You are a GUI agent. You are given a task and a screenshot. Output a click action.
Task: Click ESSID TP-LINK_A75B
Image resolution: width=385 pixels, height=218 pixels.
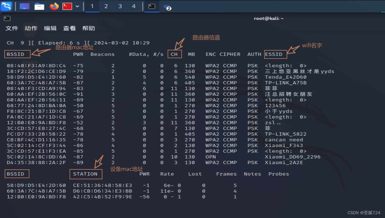coord(286,83)
